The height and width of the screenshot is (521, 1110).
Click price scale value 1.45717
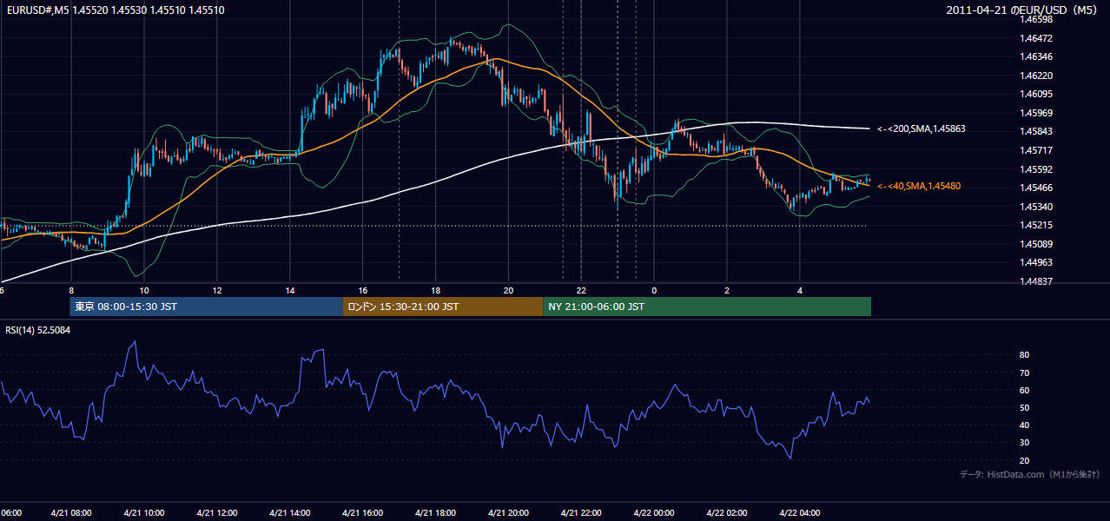[x=1037, y=150]
